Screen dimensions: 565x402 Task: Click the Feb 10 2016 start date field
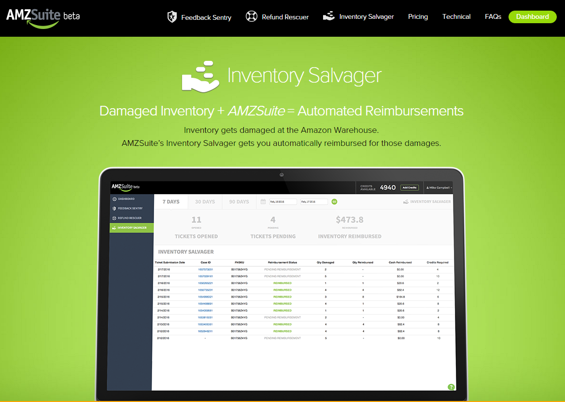coord(282,201)
